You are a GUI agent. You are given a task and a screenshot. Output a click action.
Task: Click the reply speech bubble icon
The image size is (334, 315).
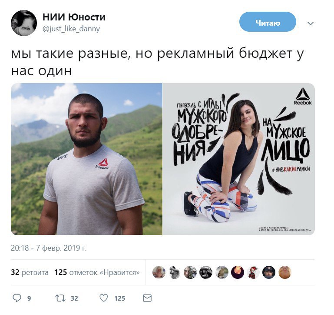click(x=17, y=298)
